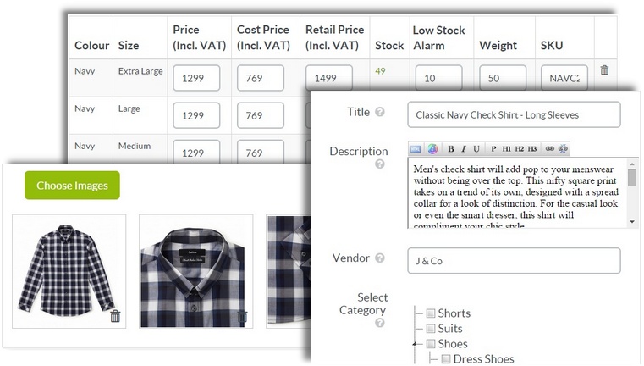This screenshot has width=644, height=366.
Task: Open the color picker icon in the editor toolbar
Action: 432,149
